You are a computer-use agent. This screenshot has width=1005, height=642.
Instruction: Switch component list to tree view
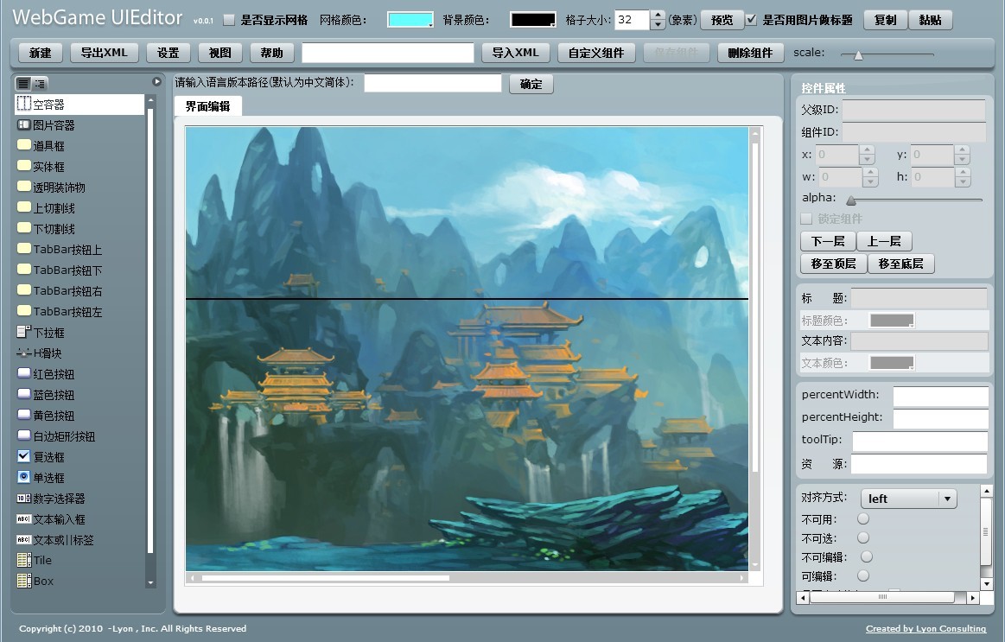39,83
